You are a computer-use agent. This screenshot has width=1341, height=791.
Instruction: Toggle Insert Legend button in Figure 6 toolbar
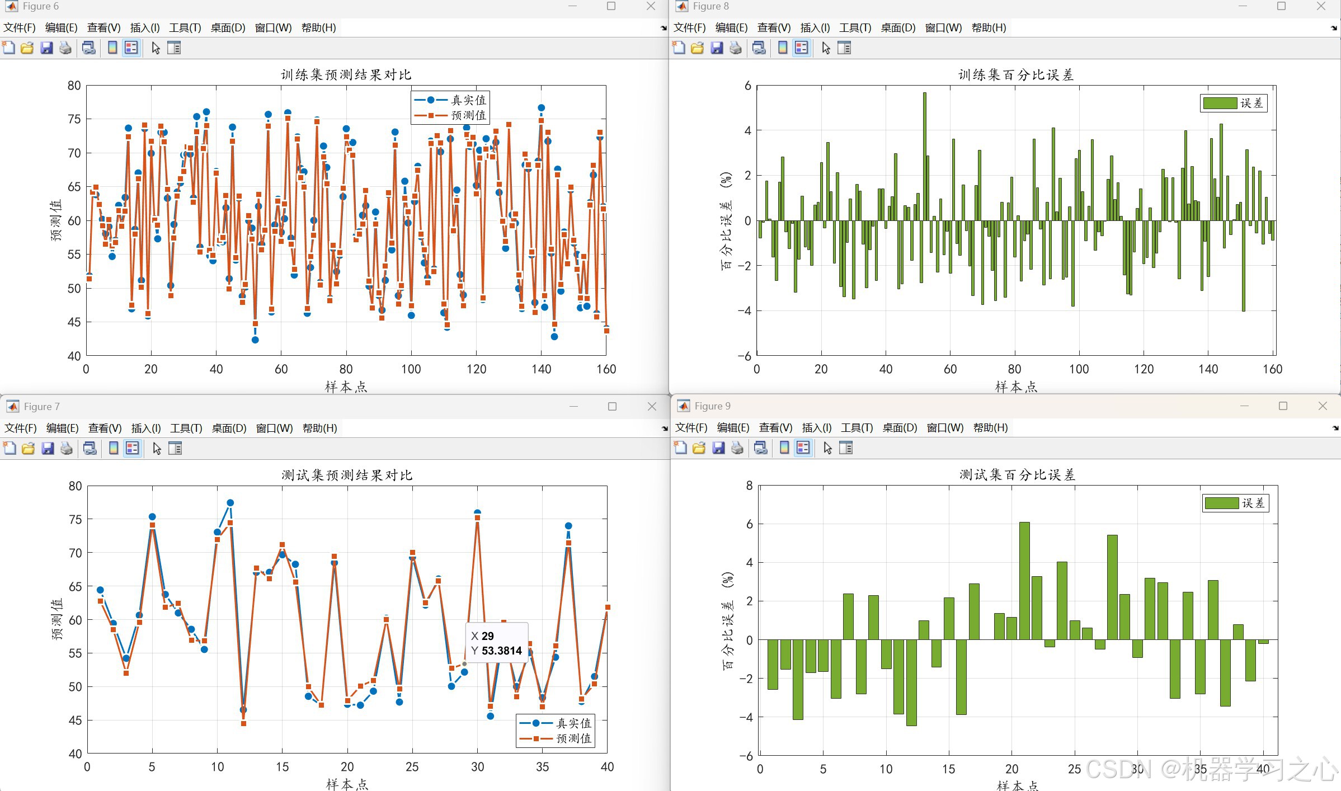[131, 48]
